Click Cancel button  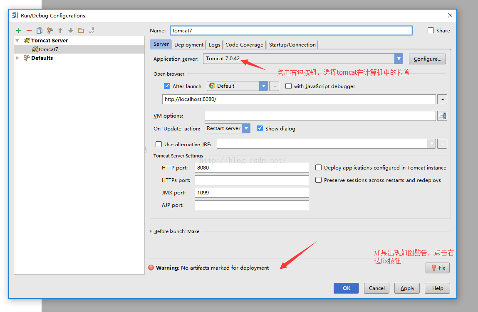[376, 288]
